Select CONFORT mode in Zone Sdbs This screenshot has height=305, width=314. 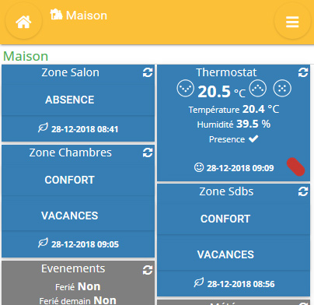pos(225,219)
